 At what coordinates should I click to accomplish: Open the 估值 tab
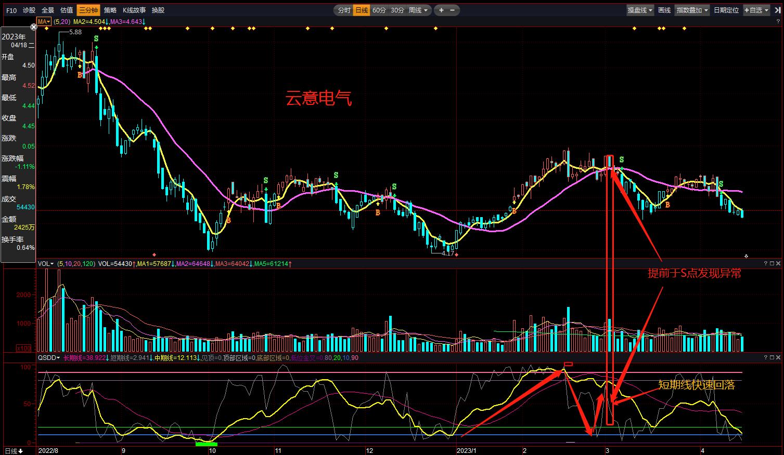pyautogui.click(x=67, y=10)
